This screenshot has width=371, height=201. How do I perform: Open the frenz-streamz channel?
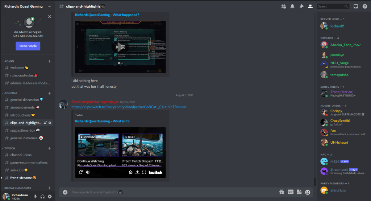tap(22, 178)
